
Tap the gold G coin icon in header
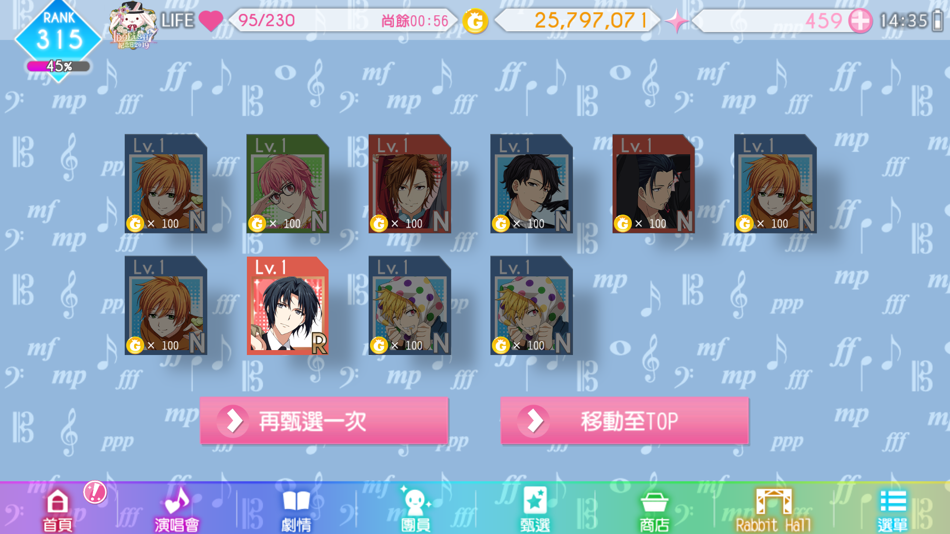pos(475,21)
